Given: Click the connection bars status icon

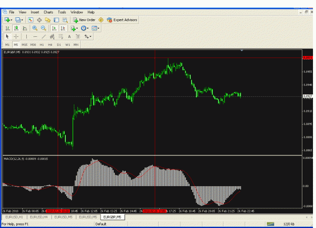Looking at the screenshot, I should tap(270, 224).
